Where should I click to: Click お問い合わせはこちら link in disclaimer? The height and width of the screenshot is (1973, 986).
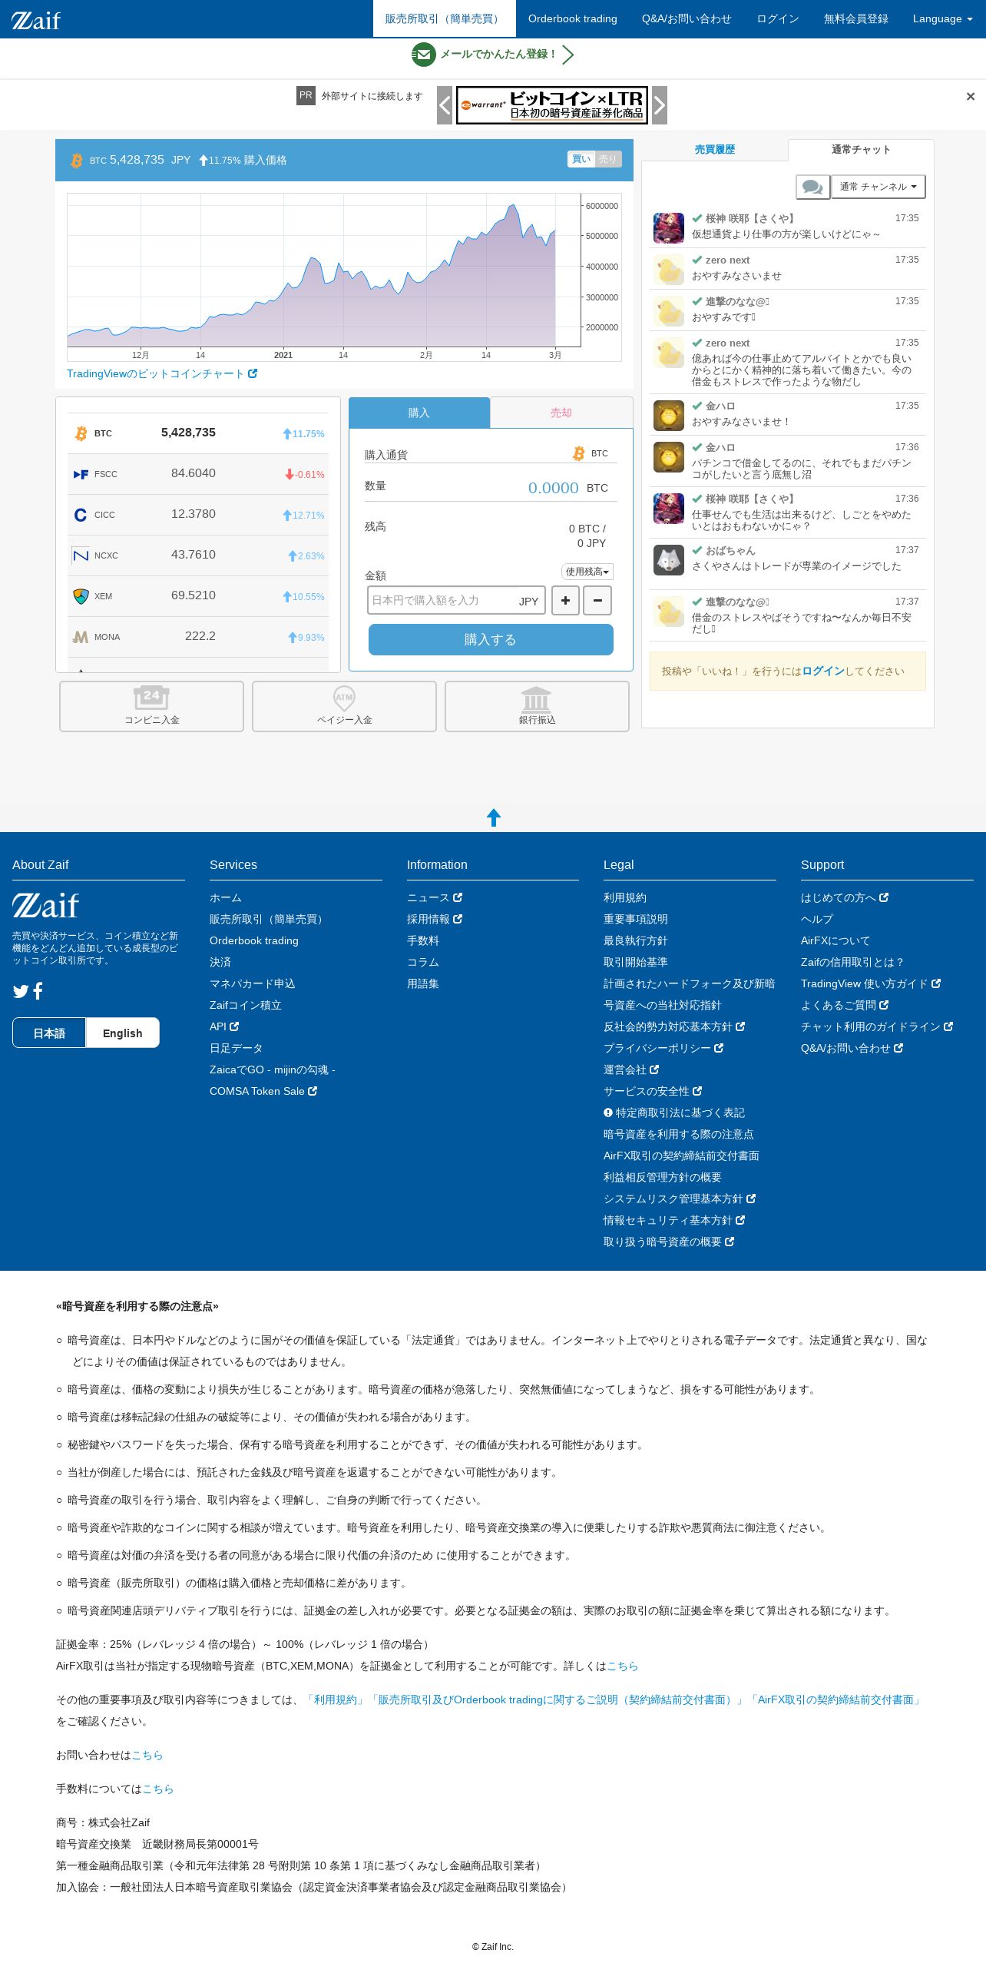(147, 1755)
